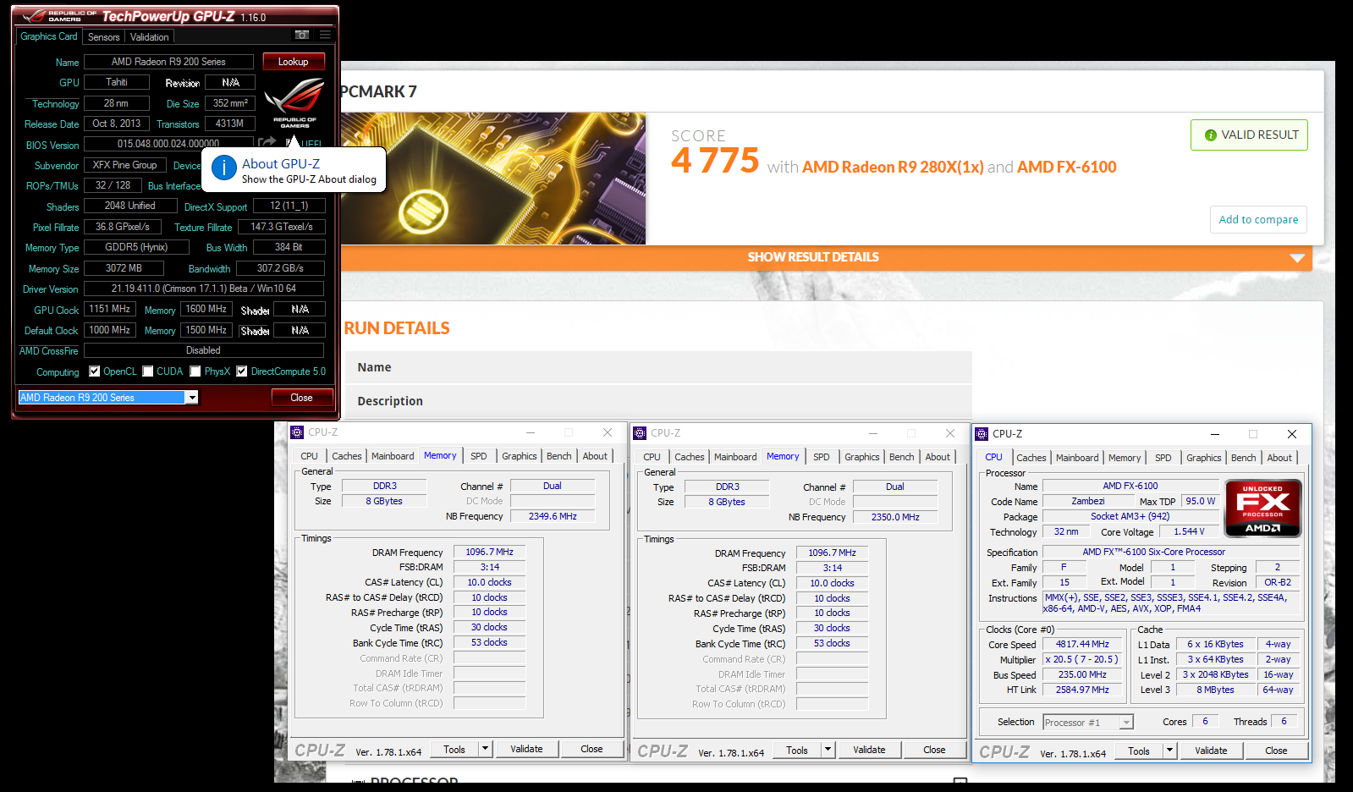Click the GPU name field AMD Radeon R9 200 Series
The image size is (1353, 792).
[x=168, y=62]
